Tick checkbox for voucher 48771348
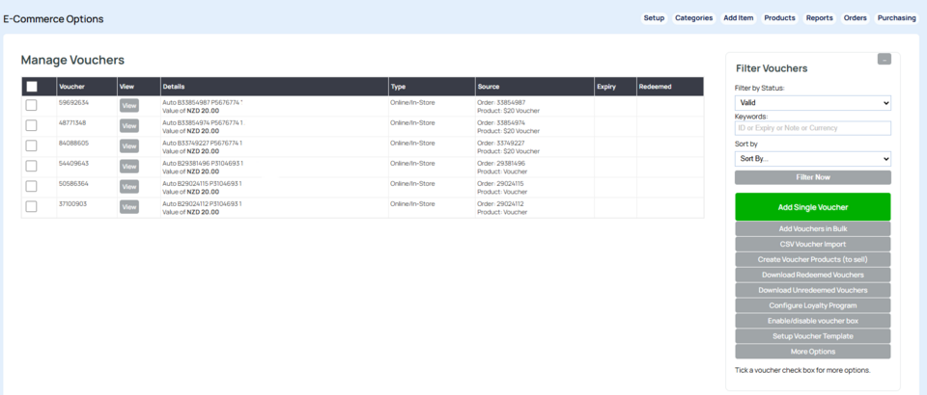 (x=31, y=125)
